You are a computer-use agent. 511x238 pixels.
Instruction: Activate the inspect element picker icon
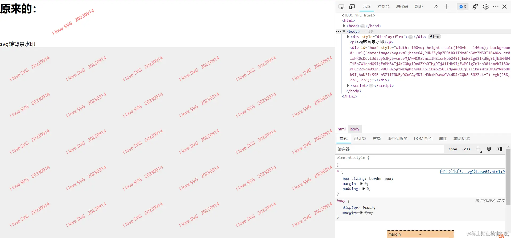coord(341,7)
